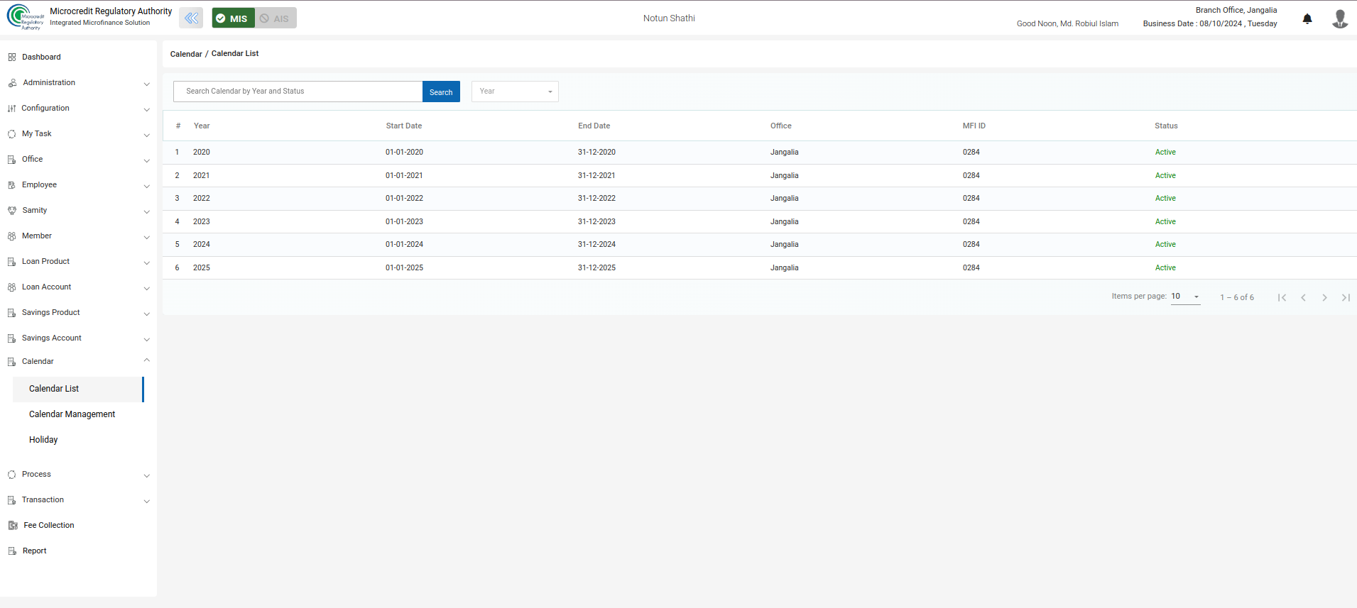Click the MFI ID column header
Image resolution: width=1357 pixels, height=608 pixels.
974,126
